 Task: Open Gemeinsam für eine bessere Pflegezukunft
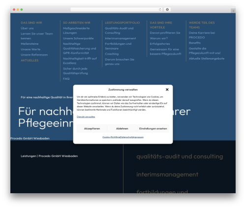(165, 52)
